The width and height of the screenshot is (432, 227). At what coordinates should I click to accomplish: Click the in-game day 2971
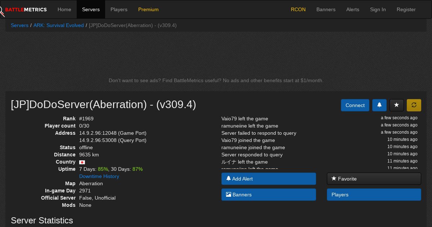click(85, 191)
